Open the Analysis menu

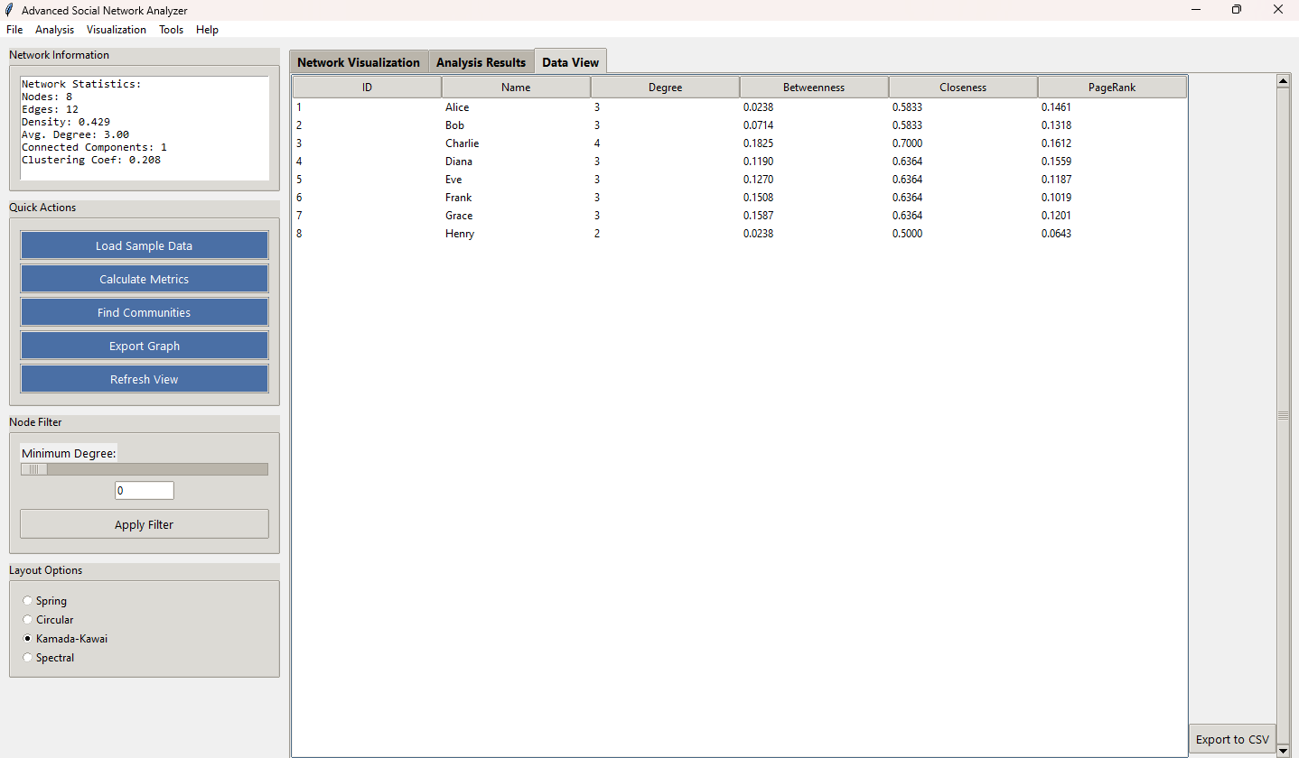(x=55, y=30)
